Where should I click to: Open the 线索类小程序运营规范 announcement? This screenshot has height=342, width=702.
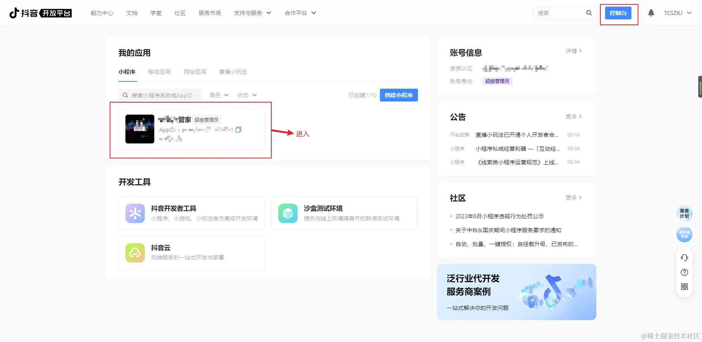[x=517, y=162]
